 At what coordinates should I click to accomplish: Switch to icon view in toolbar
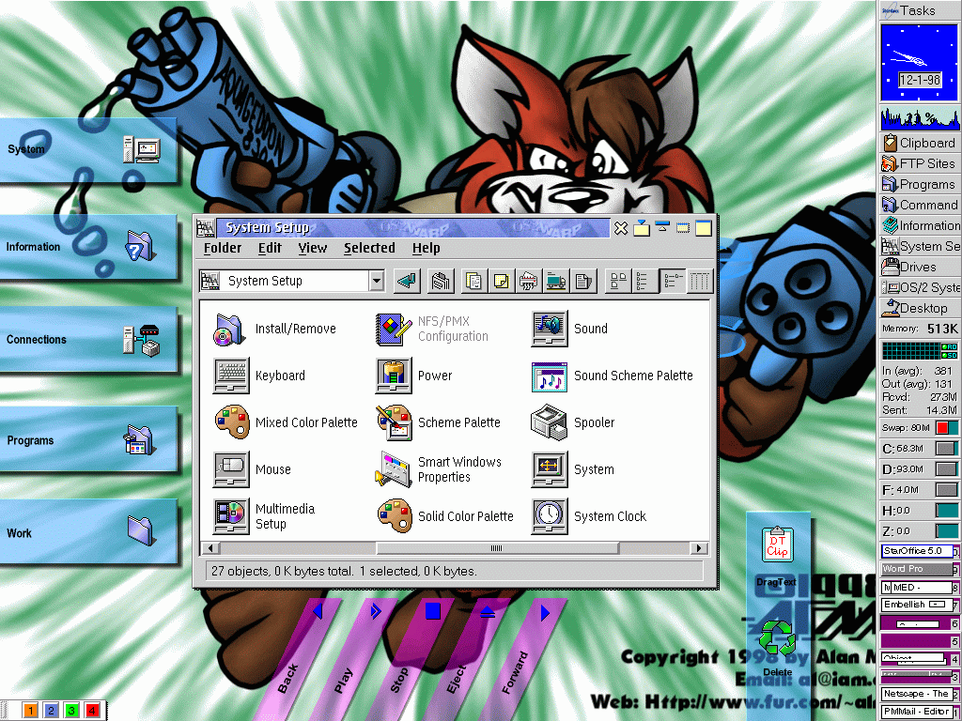point(618,281)
